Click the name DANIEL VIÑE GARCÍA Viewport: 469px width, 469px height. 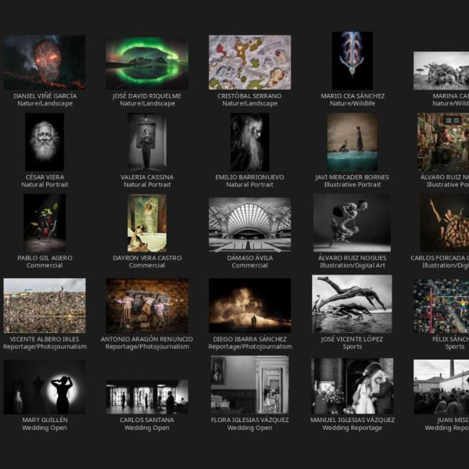45,96
